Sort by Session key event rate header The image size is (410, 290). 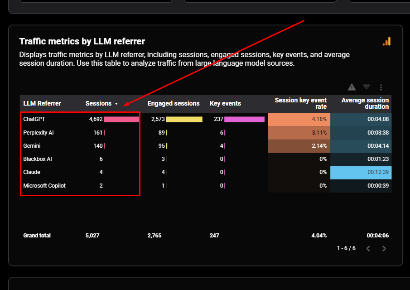pos(300,103)
